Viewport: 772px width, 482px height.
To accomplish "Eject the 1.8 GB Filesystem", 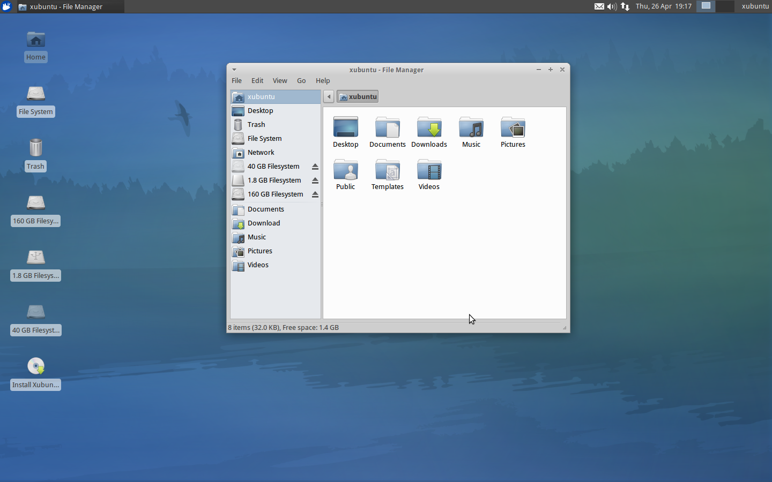I will pyautogui.click(x=315, y=180).
